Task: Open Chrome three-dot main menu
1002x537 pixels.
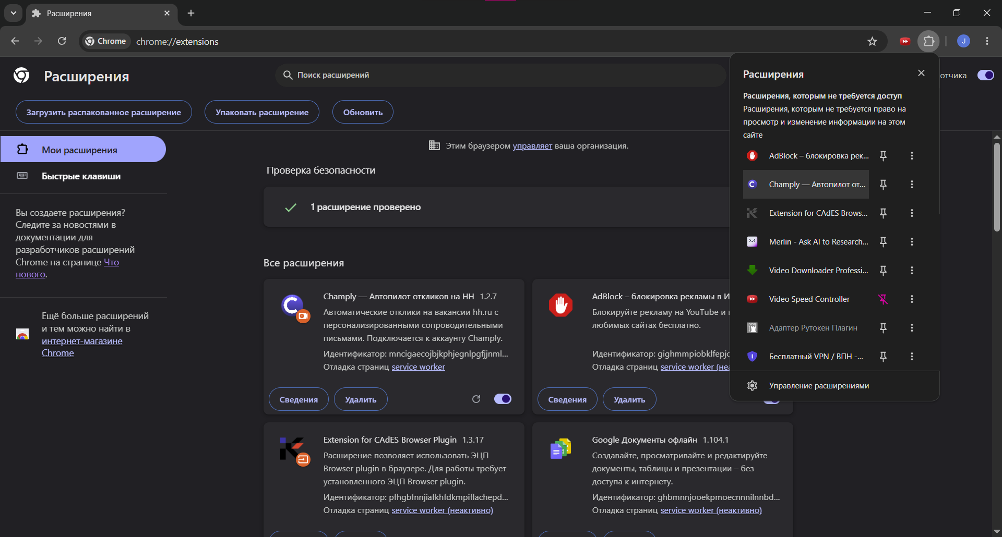Action: click(x=987, y=41)
